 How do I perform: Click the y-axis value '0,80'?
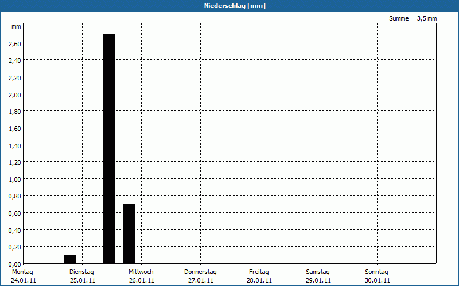(15, 196)
